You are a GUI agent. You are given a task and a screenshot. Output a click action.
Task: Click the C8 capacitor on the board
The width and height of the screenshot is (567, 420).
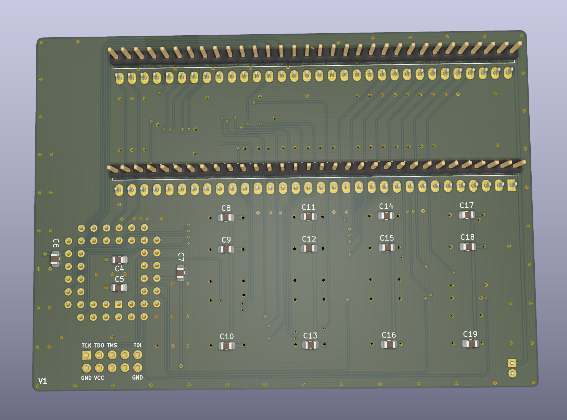click(226, 217)
